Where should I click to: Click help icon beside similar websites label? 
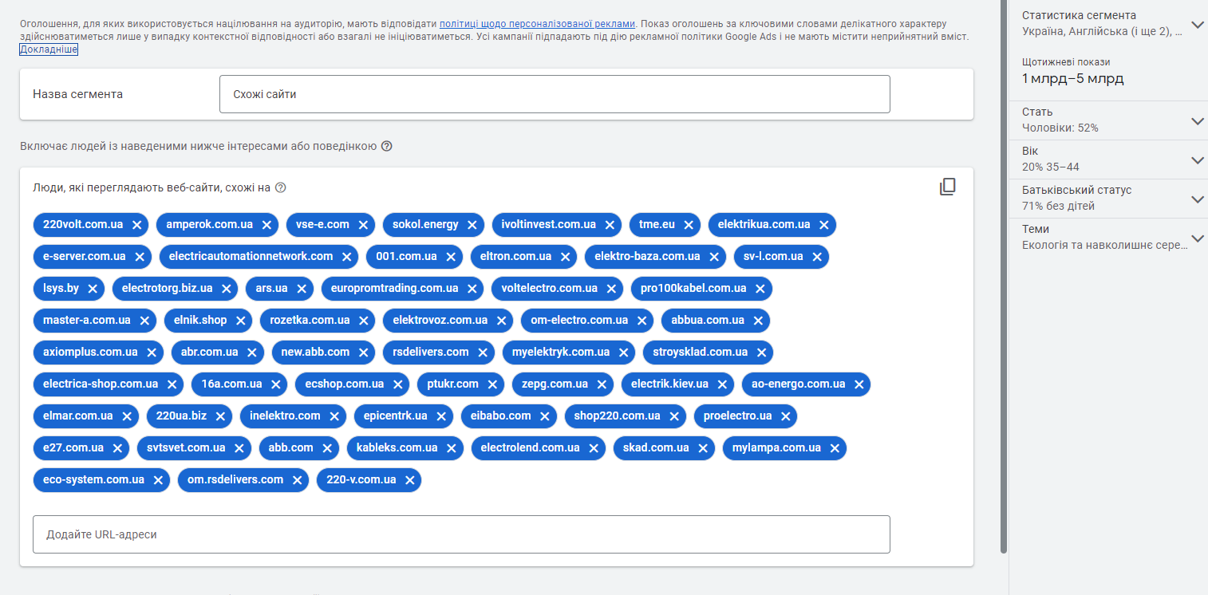click(280, 188)
